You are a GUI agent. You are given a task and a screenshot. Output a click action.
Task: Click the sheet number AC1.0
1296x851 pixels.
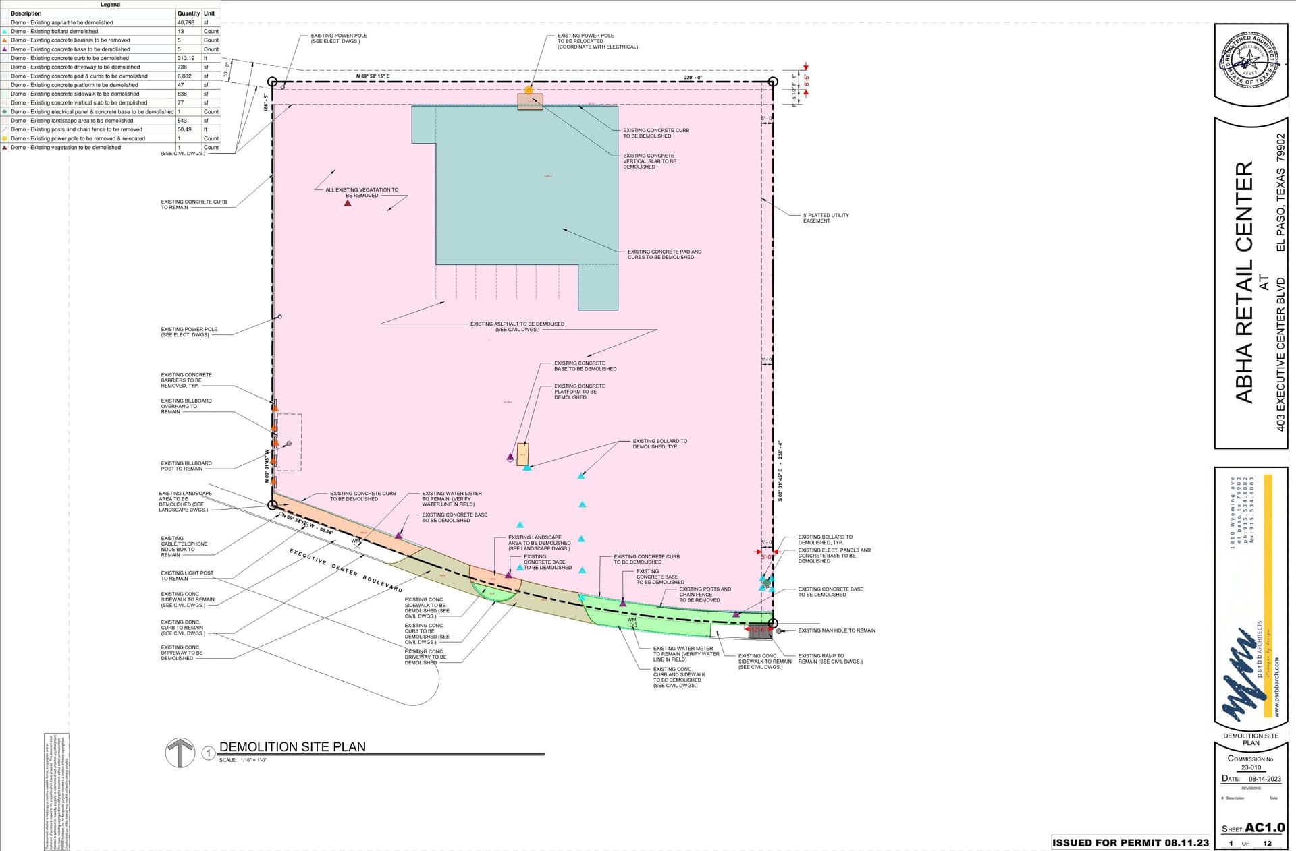click(x=1264, y=827)
